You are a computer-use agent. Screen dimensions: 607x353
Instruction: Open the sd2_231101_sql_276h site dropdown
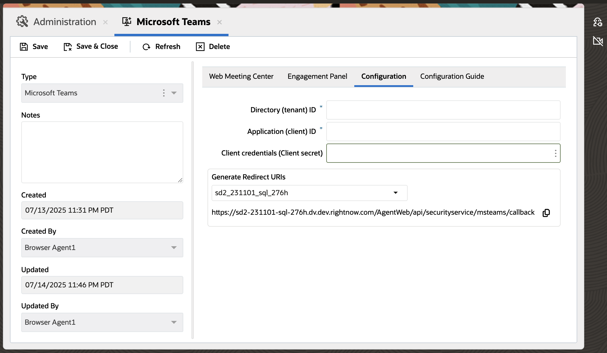coord(396,193)
